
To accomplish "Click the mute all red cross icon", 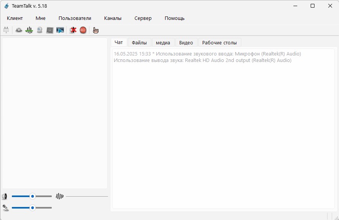I will point(73,30).
